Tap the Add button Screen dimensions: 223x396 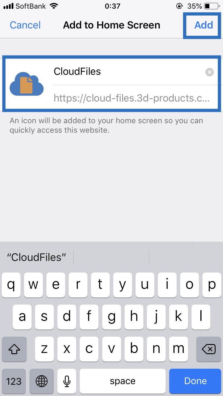point(204,25)
